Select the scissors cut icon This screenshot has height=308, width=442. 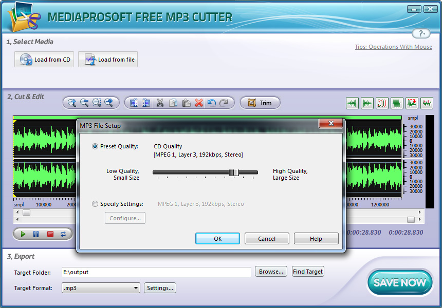(160, 103)
